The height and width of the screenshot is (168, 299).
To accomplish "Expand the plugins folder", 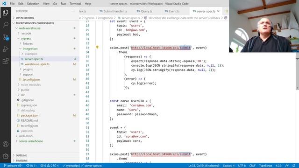I will point(45,70).
